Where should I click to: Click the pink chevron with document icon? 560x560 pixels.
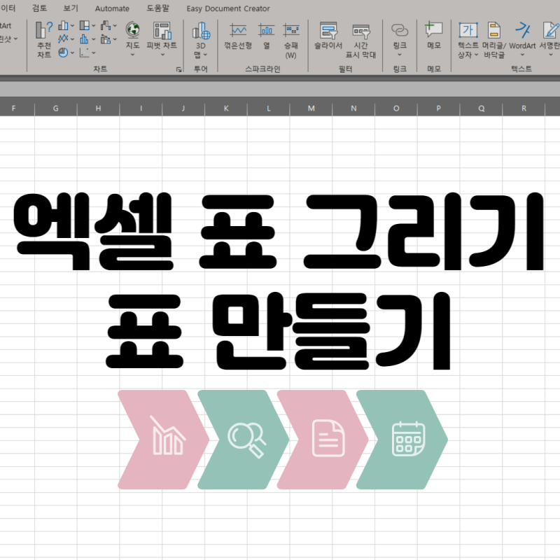click(322, 440)
